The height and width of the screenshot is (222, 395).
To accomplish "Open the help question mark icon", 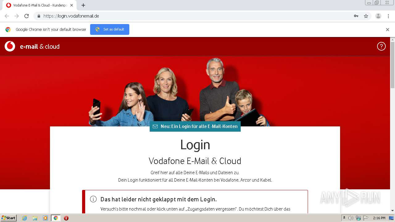I will click(x=381, y=46).
